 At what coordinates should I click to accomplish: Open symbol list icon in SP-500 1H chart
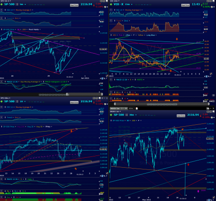(17, 101)
